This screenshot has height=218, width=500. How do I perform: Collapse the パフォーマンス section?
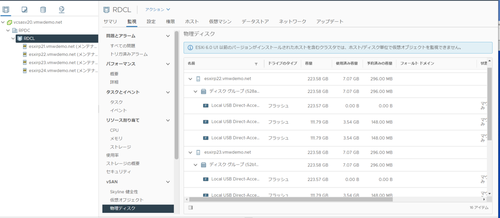[168, 64]
